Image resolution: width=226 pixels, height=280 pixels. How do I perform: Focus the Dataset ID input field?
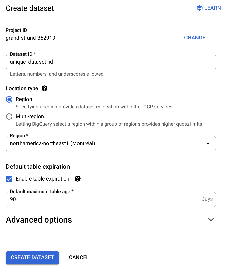click(111, 62)
